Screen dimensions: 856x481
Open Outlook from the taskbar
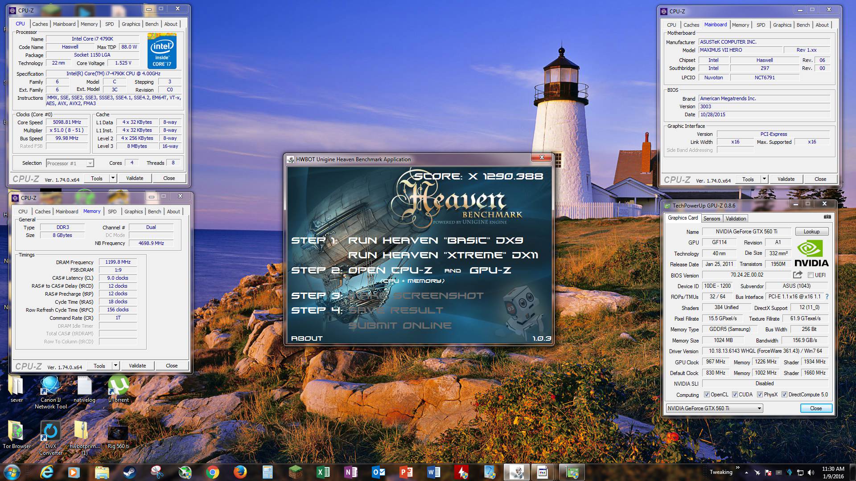point(379,472)
